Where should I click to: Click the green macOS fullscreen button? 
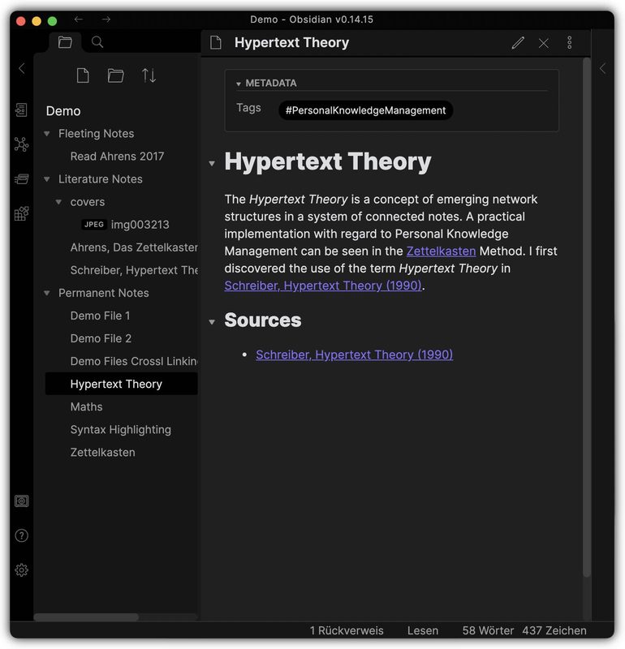click(52, 21)
